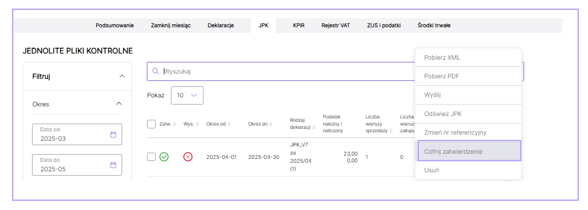Click JPK_V7 za 2025/04 (1) cell

point(301,157)
